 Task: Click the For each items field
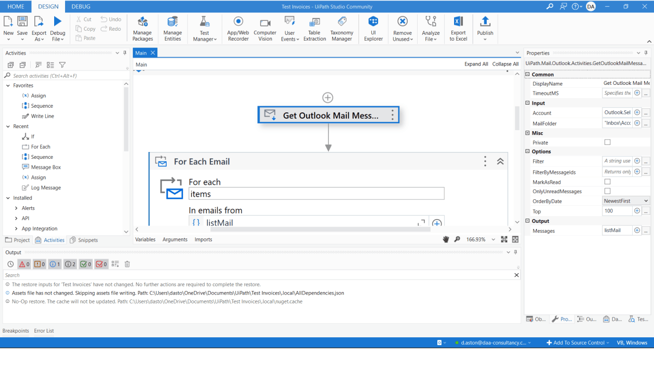317,194
